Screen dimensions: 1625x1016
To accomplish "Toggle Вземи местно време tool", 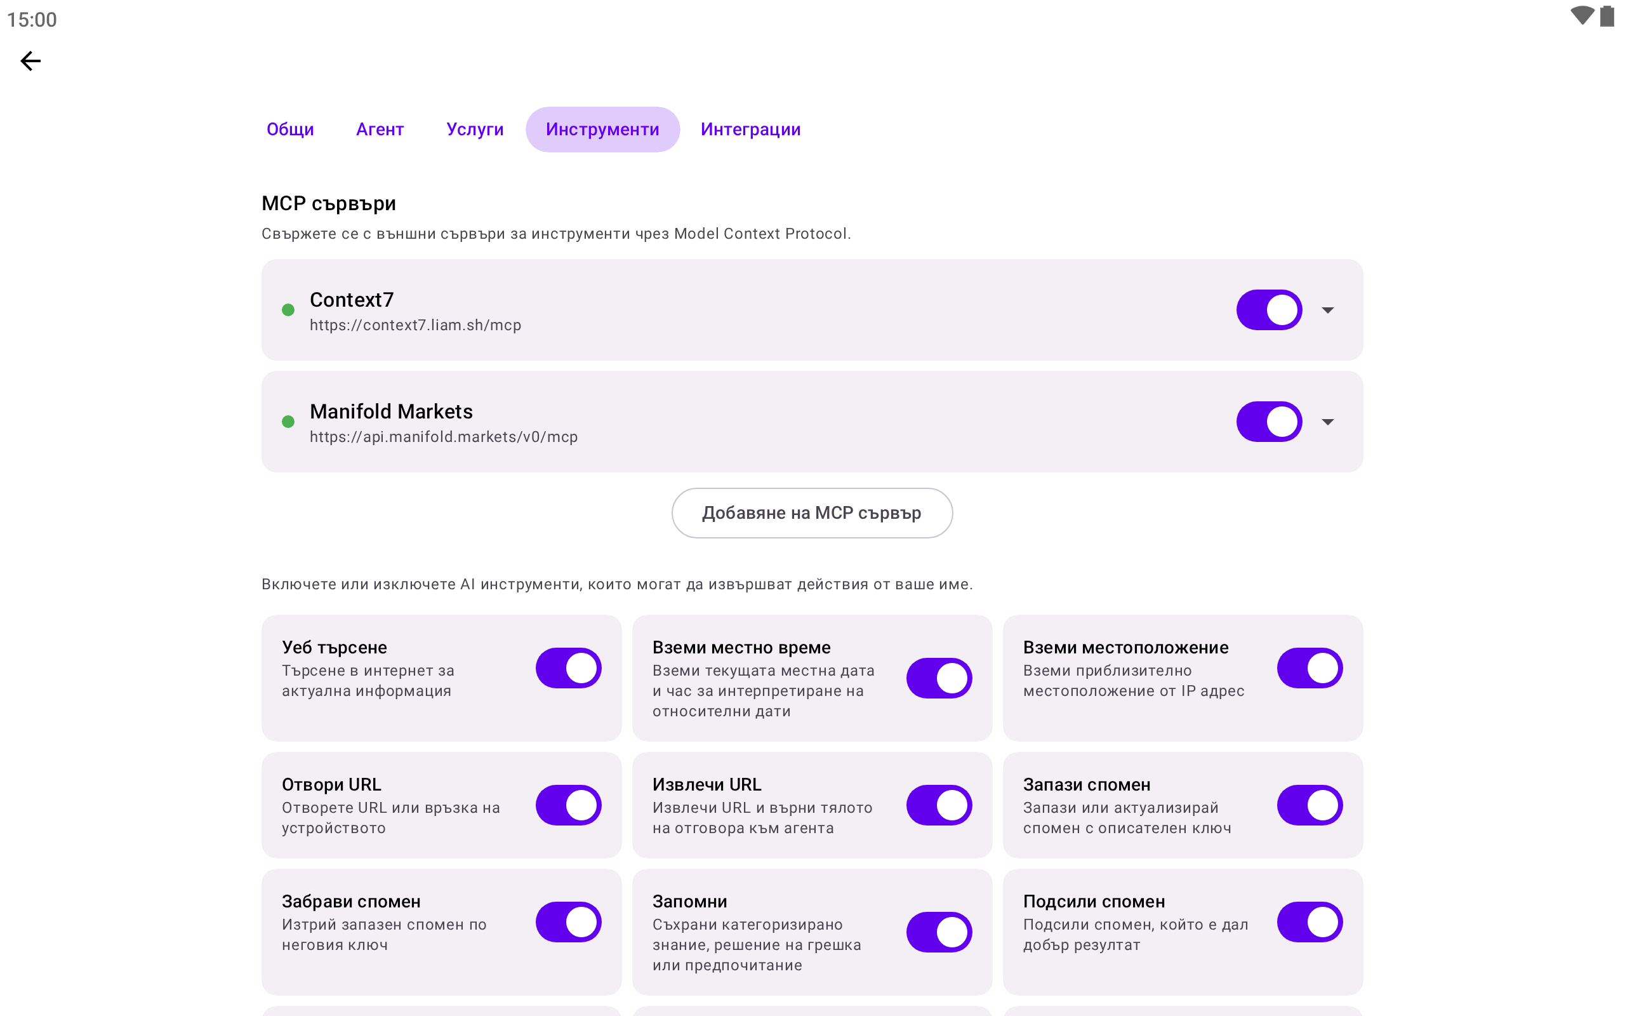I will tap(939, 678).
